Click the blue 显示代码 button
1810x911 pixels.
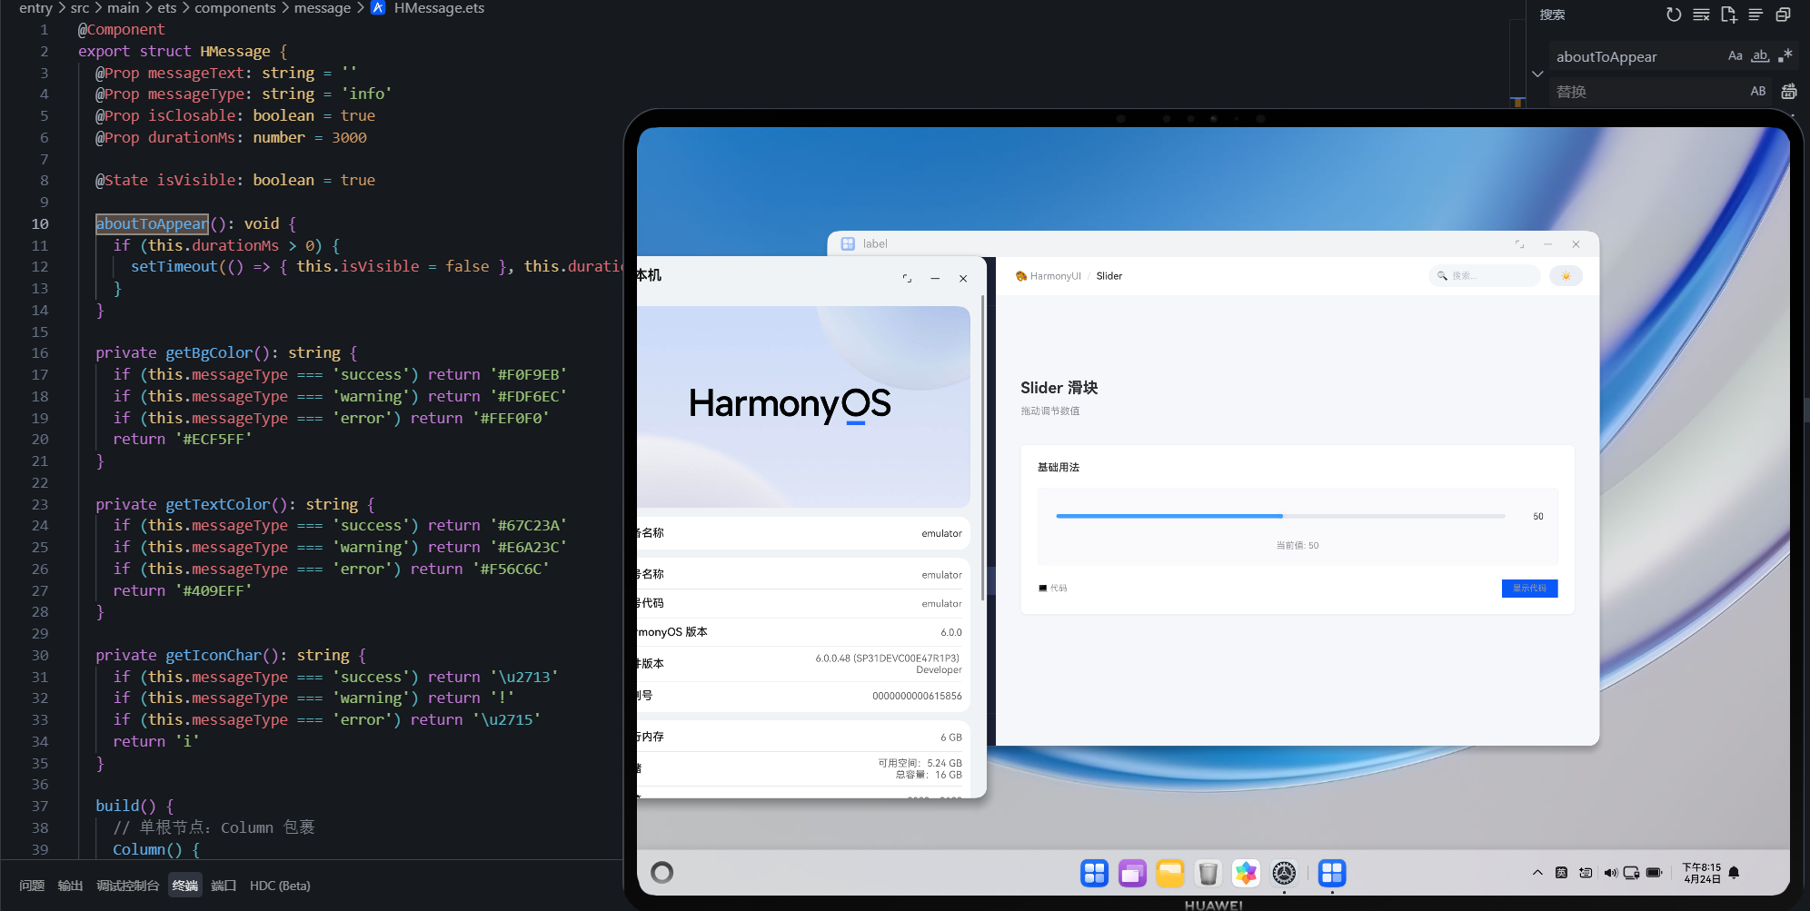coord(1529,589)
